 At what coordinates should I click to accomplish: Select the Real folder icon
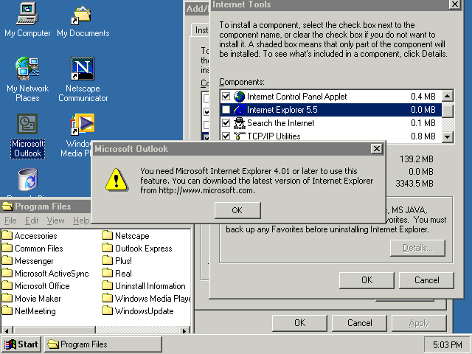[x=107, y=273]
